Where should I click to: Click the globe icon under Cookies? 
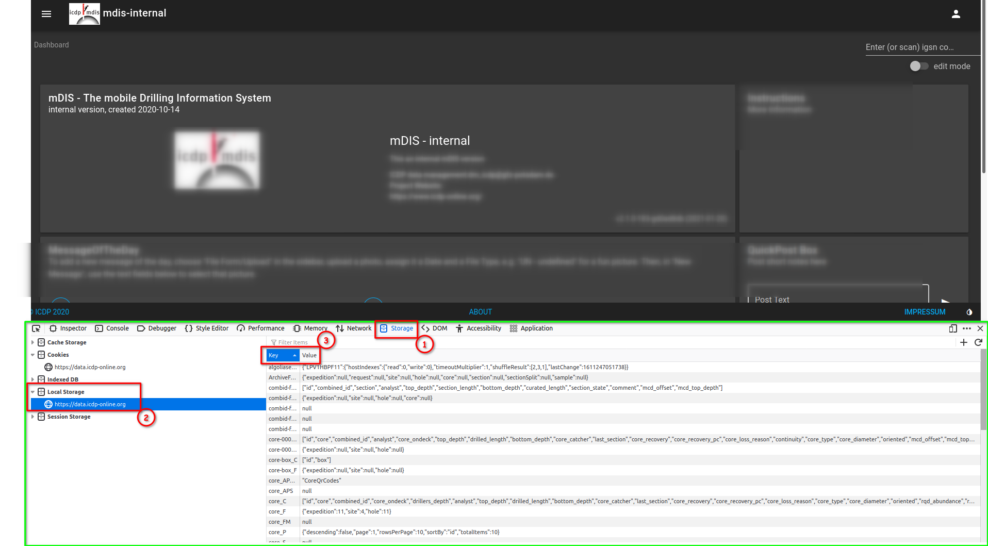[x=48, y=367]
